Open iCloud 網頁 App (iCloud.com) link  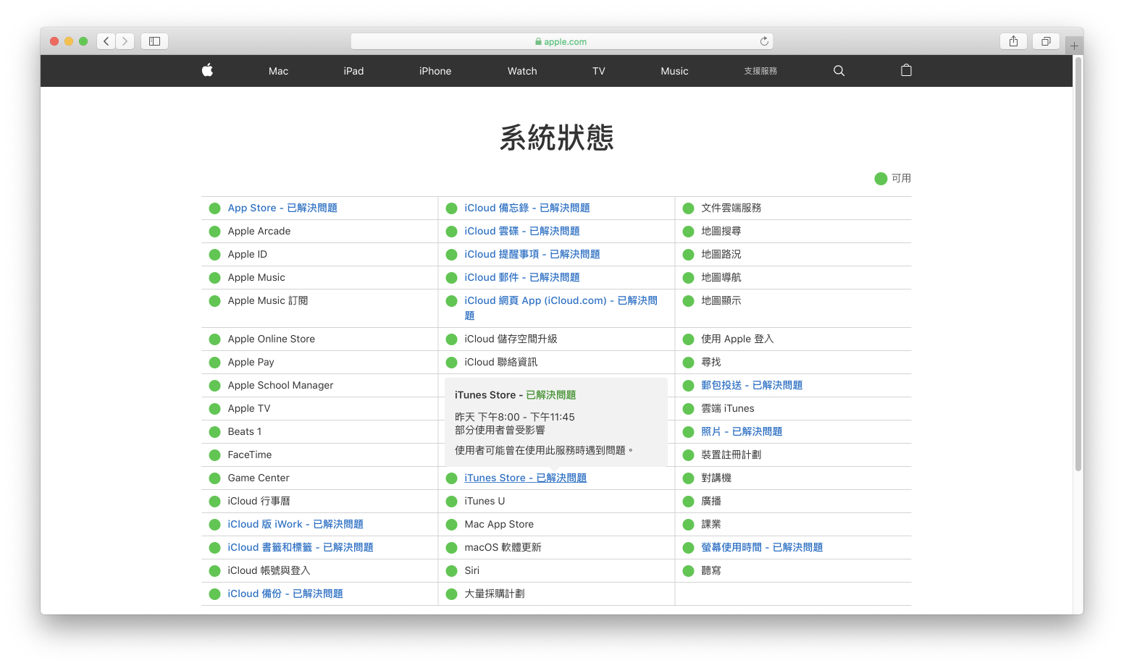561,308
